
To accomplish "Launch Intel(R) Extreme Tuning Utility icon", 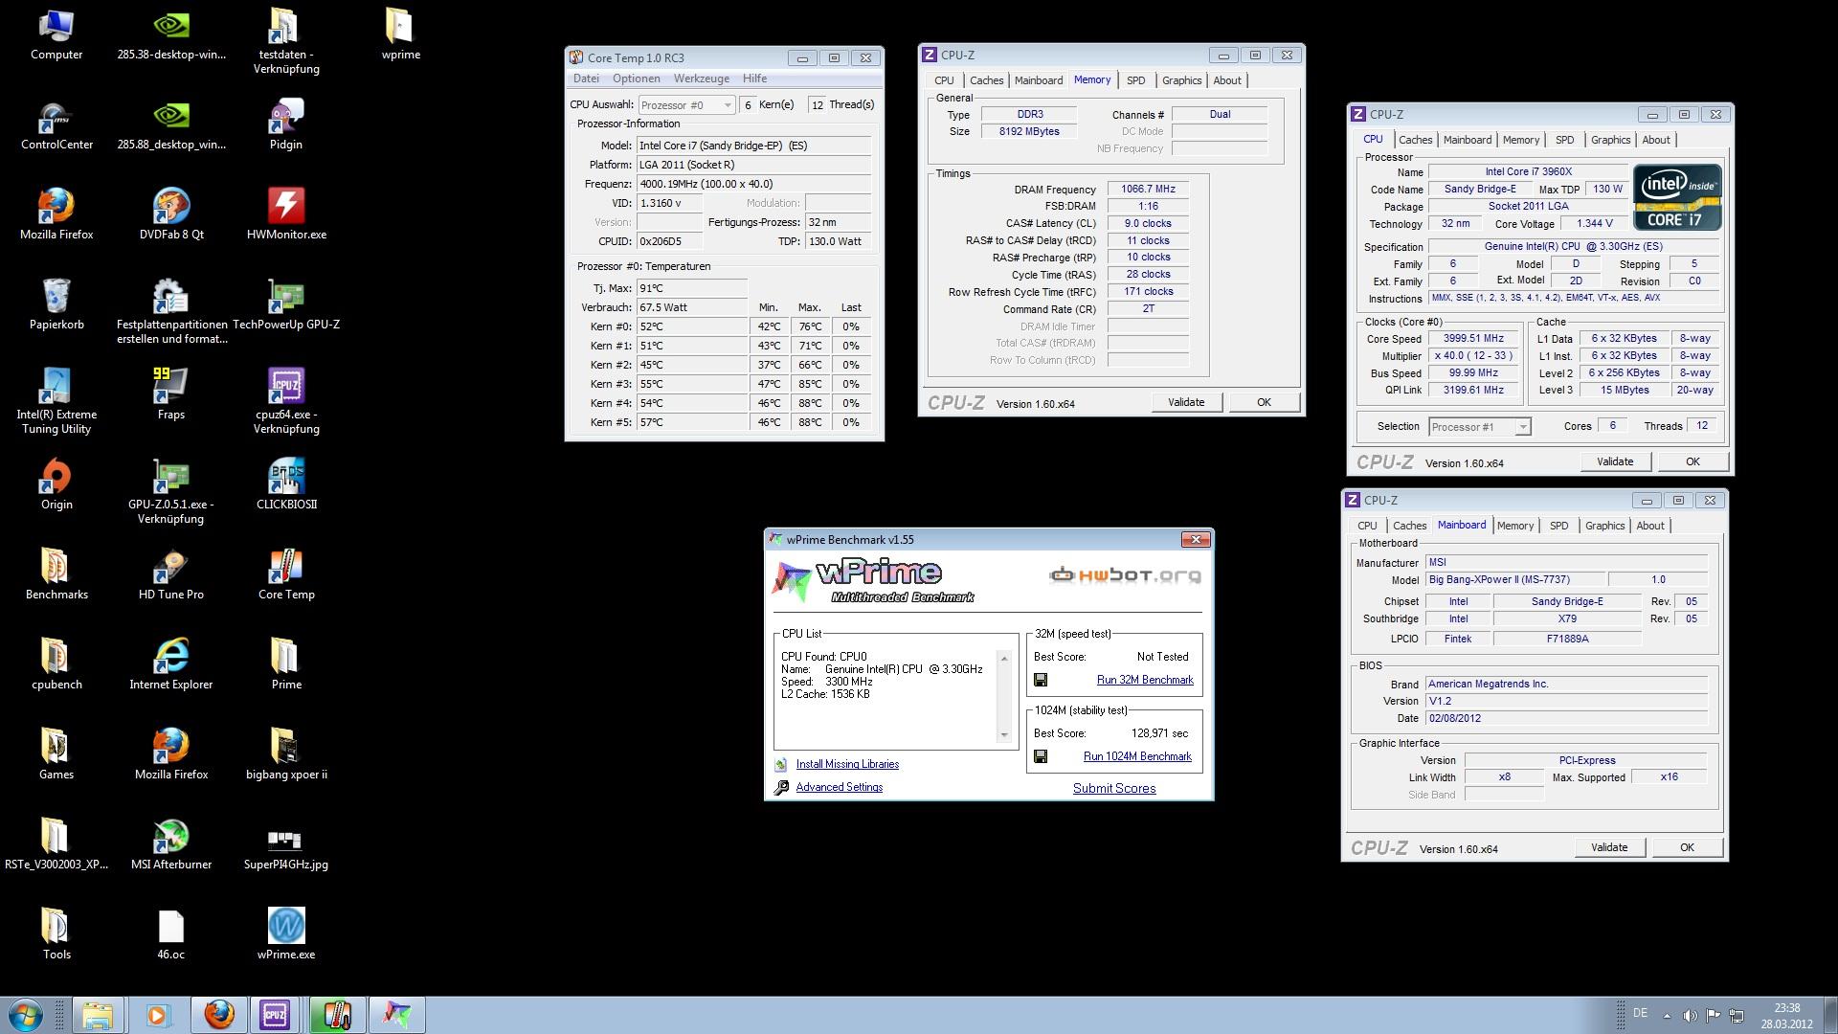I will 56,400.
